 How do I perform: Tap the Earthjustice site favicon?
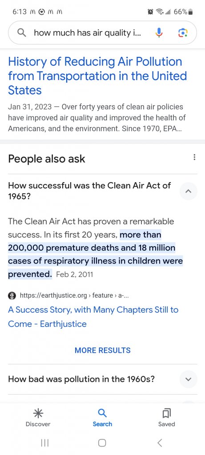coord(12,295)
